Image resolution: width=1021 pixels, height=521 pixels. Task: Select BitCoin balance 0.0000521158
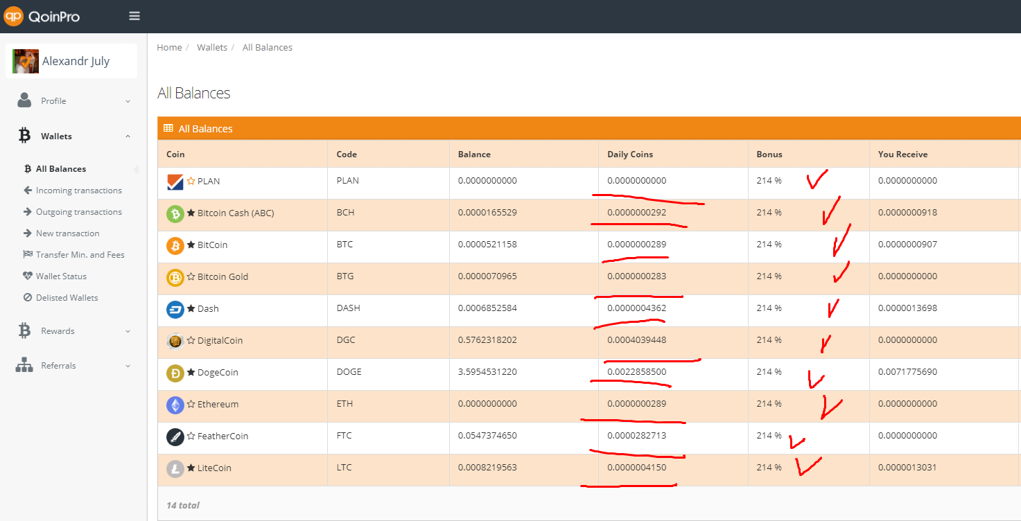click(x=487, y=245)
